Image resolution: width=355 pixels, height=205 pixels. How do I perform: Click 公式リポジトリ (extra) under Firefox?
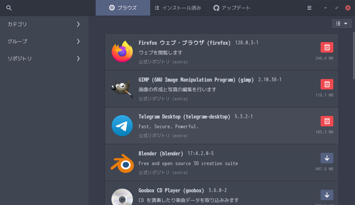click(x=163, y=62)
